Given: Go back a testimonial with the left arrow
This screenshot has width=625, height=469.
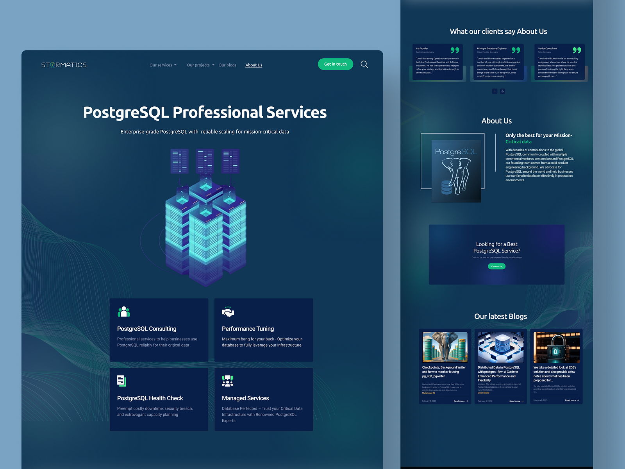Looking at the screenshot, I should [x=495, y=91].
